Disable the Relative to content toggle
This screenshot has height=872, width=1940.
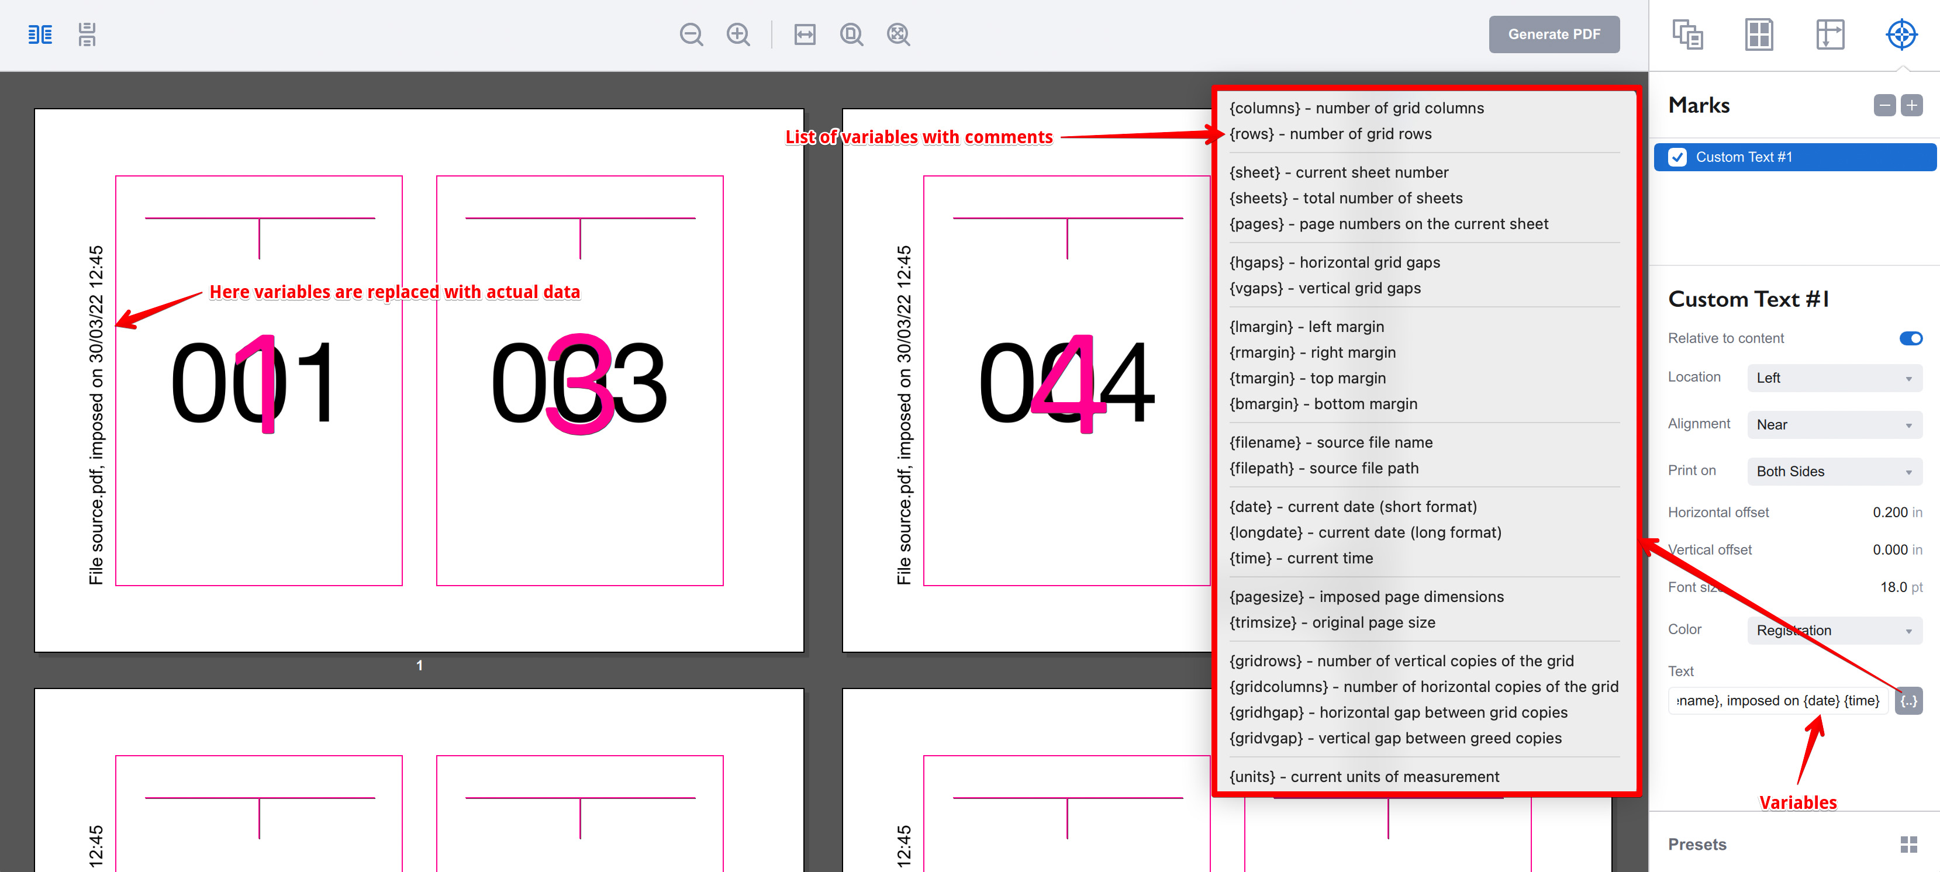(x=1911, y=338)
